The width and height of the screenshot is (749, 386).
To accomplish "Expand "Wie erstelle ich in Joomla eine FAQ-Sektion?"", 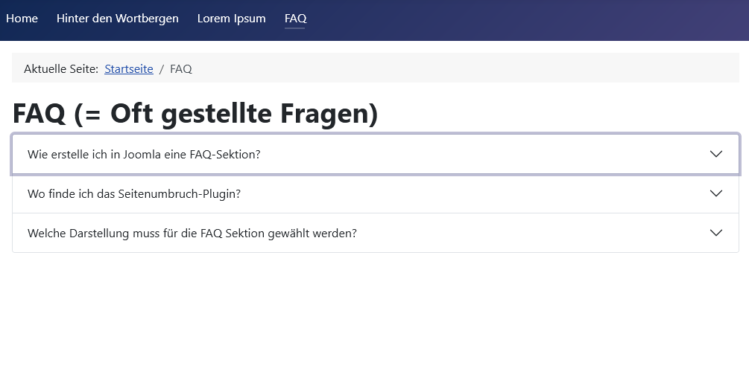I will click(x=144, y=154).
